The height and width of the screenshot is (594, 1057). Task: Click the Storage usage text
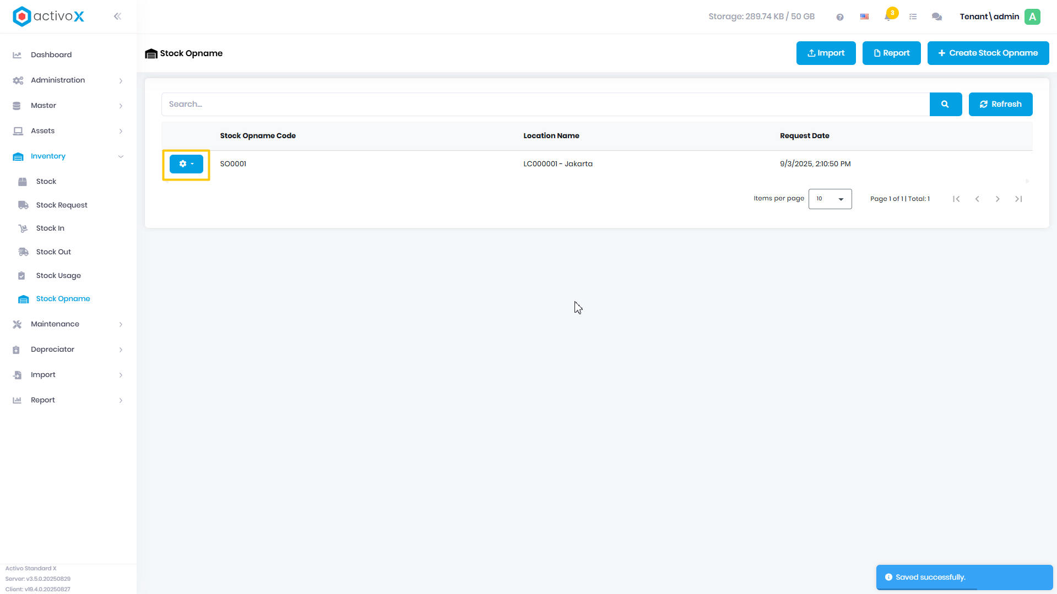[x=761, y=17]
